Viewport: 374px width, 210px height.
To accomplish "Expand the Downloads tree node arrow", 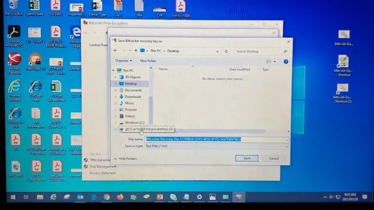I will pos(116,97).
